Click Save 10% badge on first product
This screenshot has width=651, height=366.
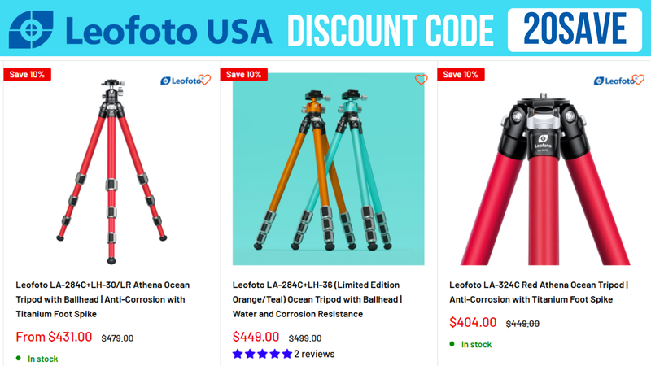[x=27, y=74]
